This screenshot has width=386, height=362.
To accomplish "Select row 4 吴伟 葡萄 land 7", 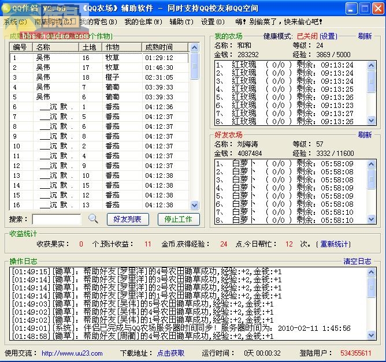I will pyautogui.click(x=99, y=87).
